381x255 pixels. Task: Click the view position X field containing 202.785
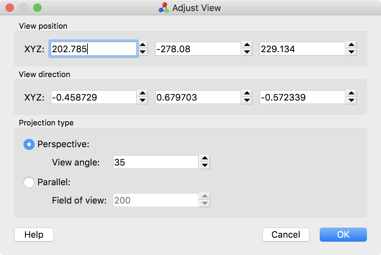tap(93, 49)
